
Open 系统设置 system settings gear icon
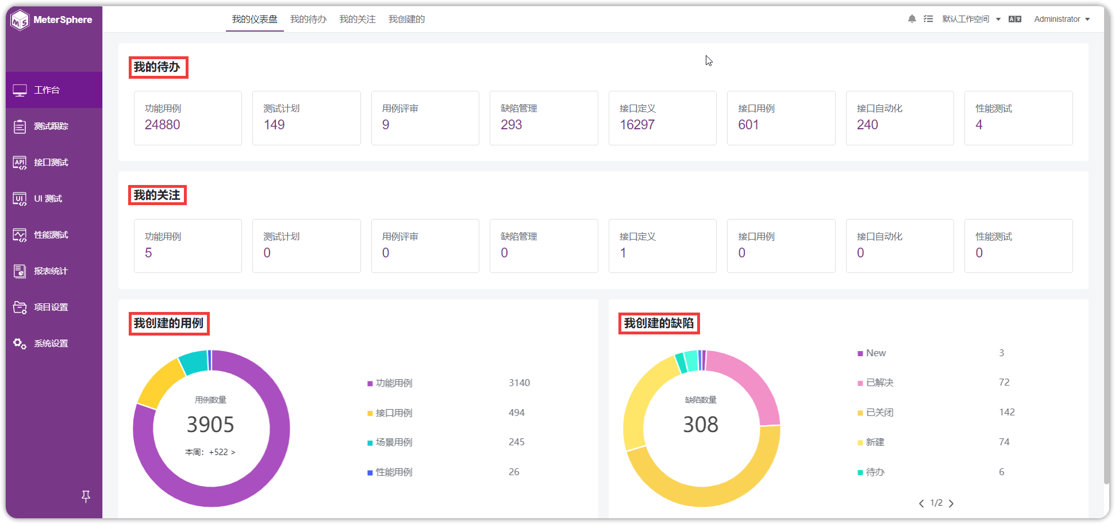pos(20,344)
